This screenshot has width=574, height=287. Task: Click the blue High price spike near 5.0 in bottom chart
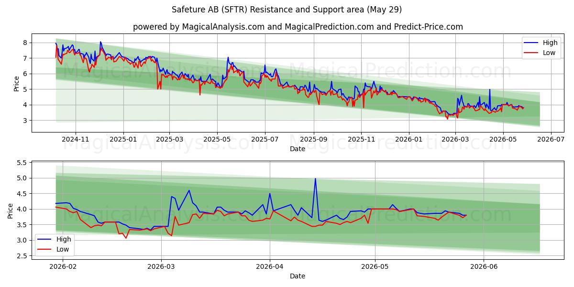315,178
